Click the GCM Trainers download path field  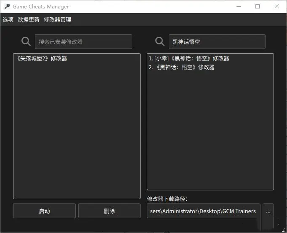click(204, 211)
